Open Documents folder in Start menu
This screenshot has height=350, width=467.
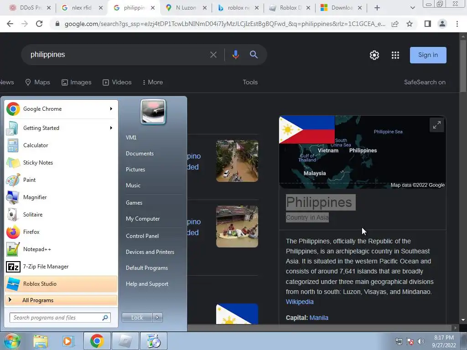140,153
